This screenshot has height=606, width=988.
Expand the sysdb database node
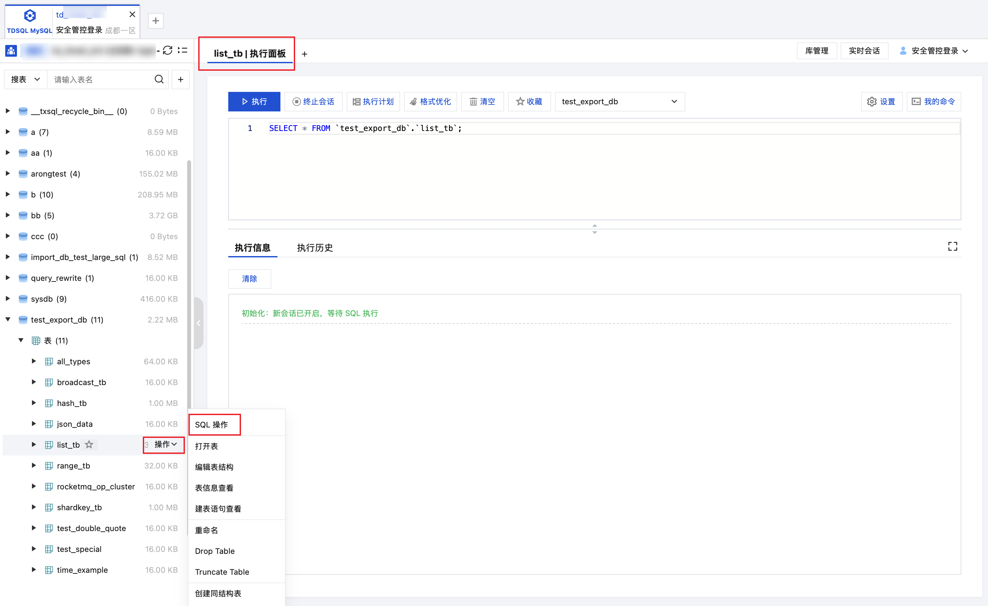[7, 298]
